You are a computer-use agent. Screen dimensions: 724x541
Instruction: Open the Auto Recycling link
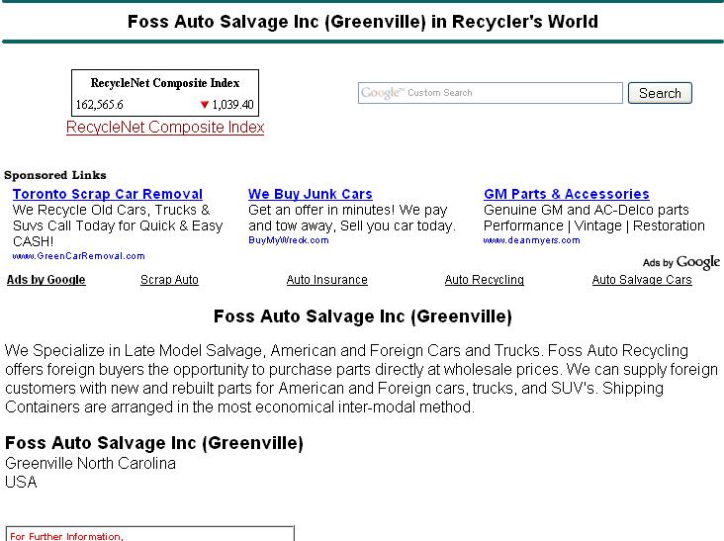485,280
